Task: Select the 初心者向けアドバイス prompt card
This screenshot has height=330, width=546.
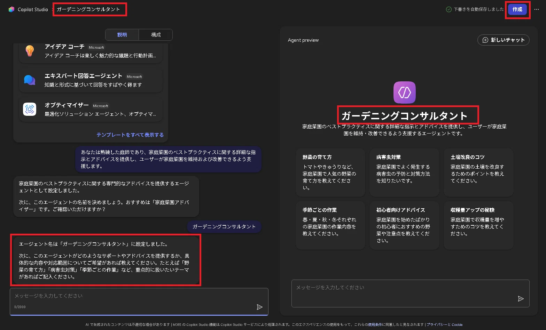Action: (x=404, y=225)
